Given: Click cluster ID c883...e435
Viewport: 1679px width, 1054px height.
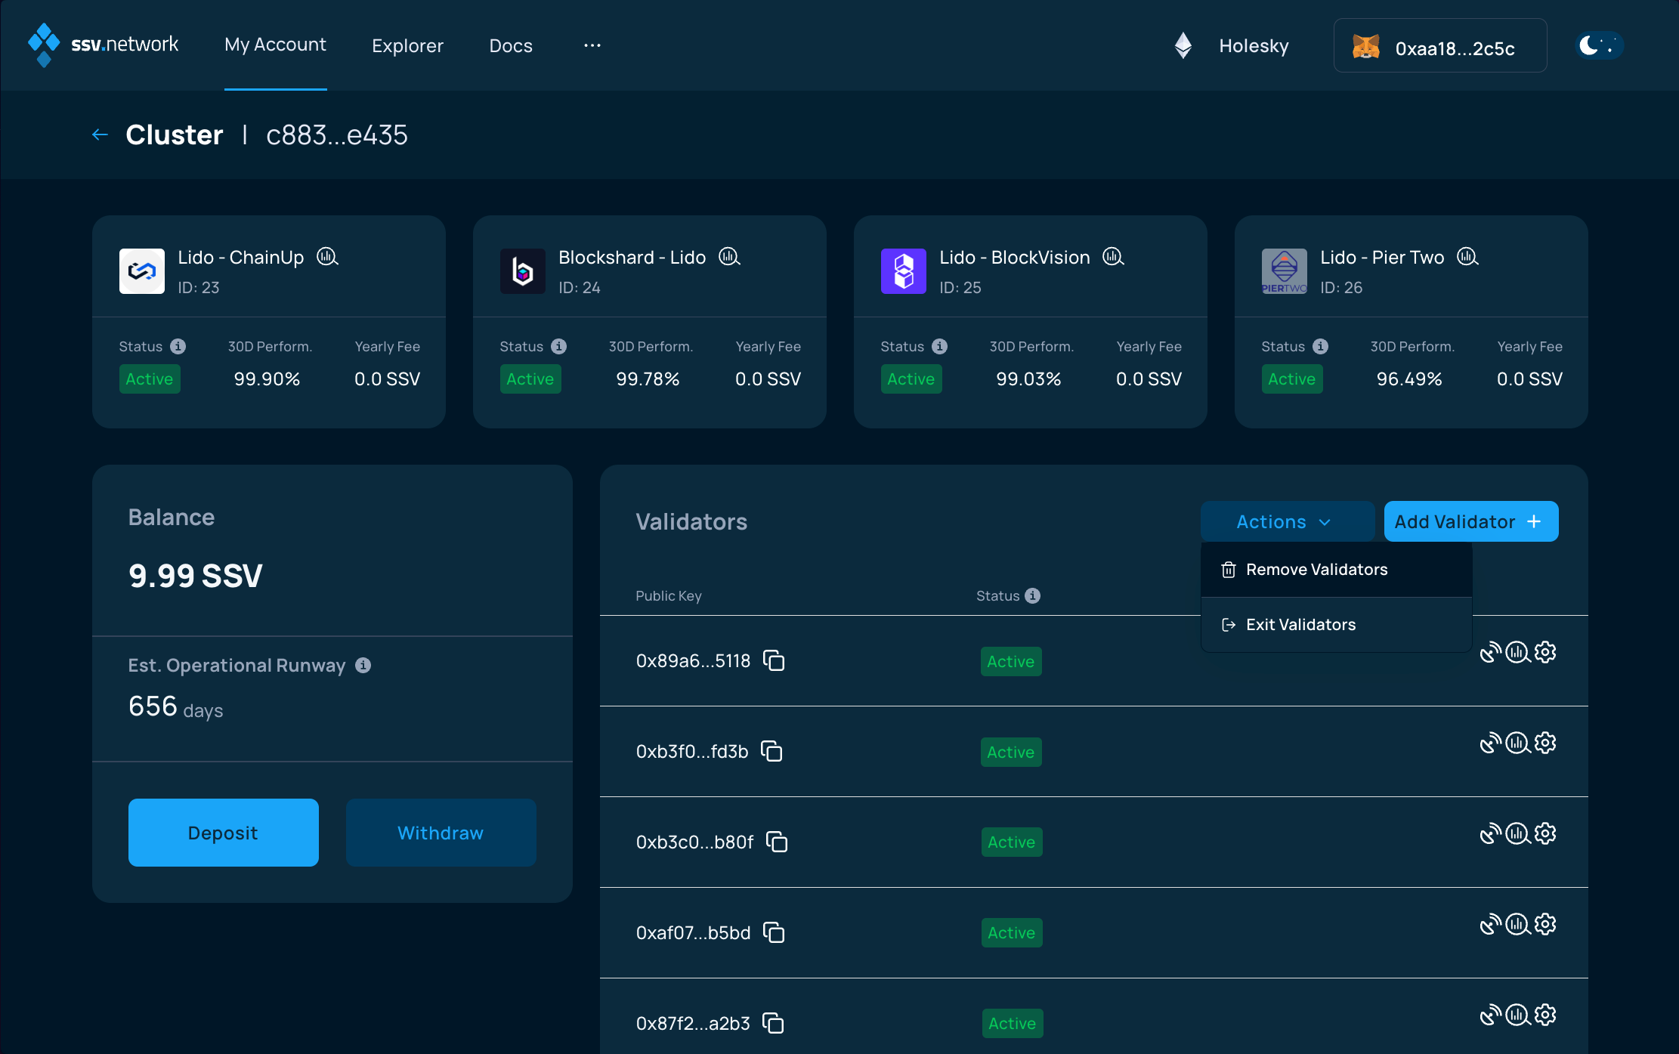Looking at the screenshot, I should 337,134.
